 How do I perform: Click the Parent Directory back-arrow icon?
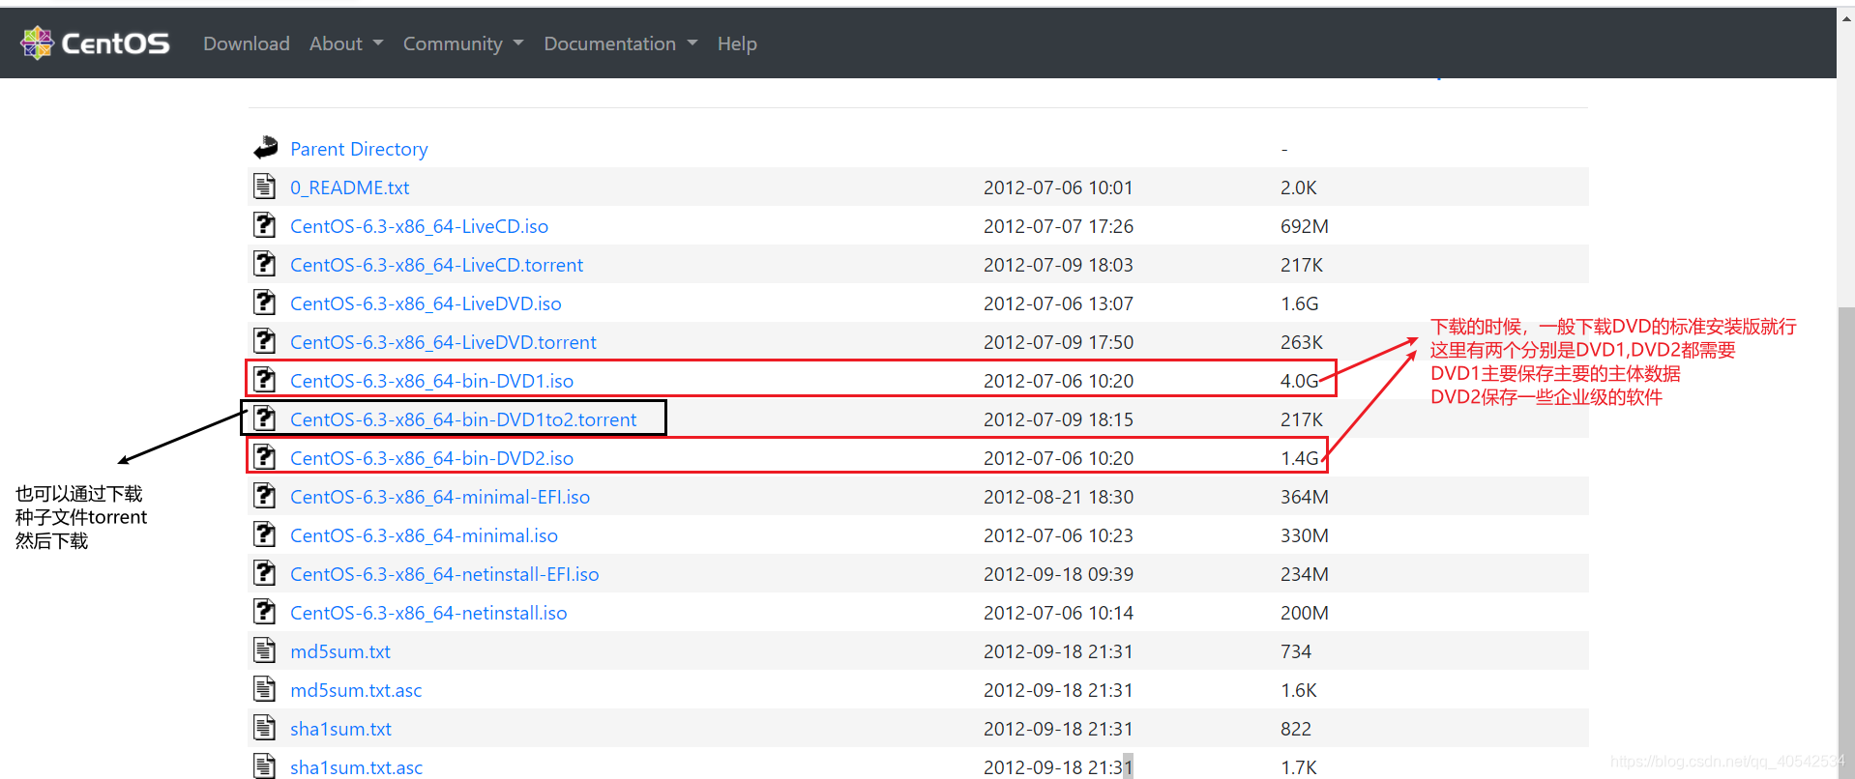click(265, 148)
